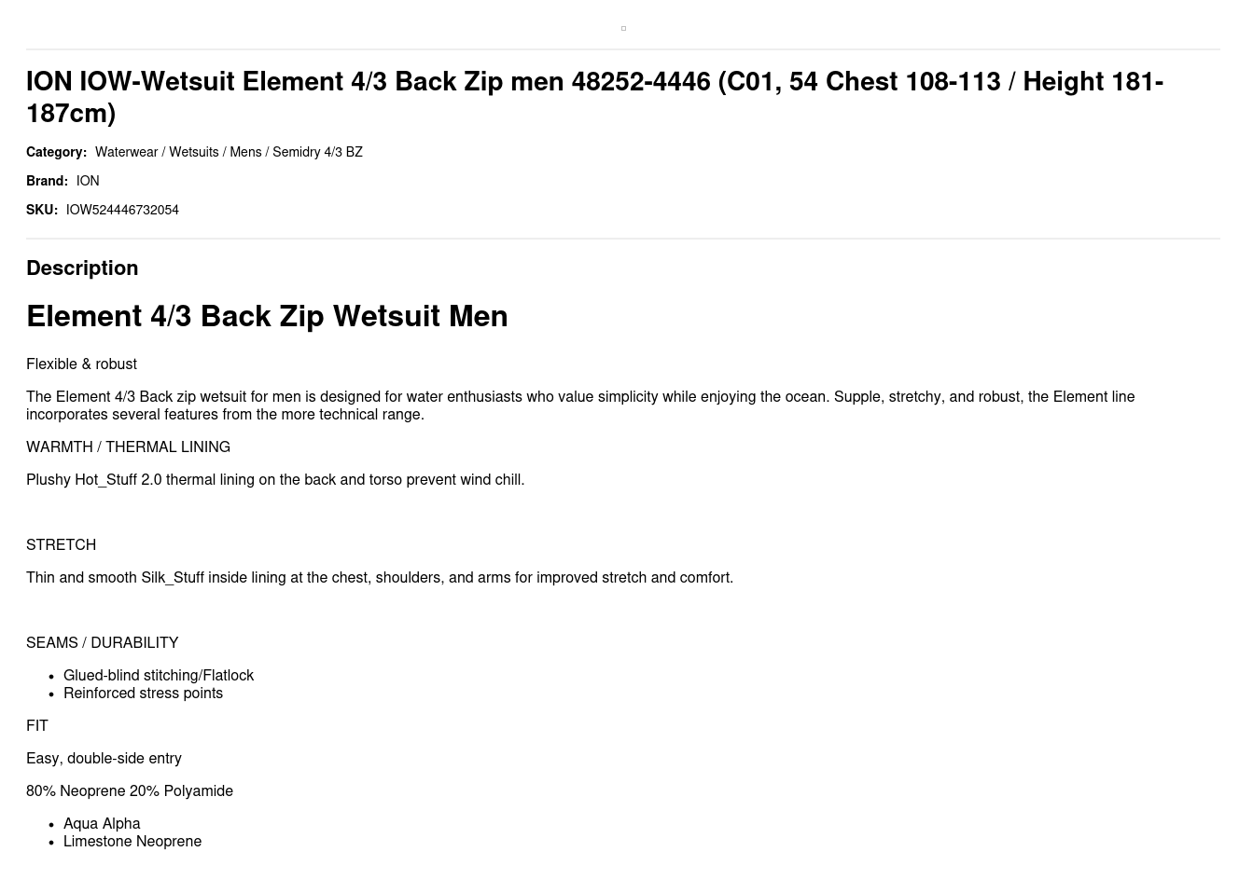Click the small placeholder image at top

pos(623,29)
